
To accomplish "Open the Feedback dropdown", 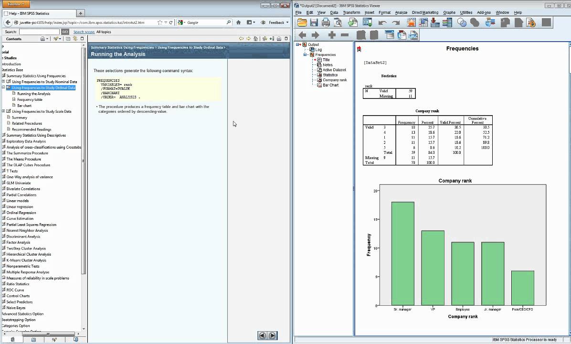I will tap(275, 22).
